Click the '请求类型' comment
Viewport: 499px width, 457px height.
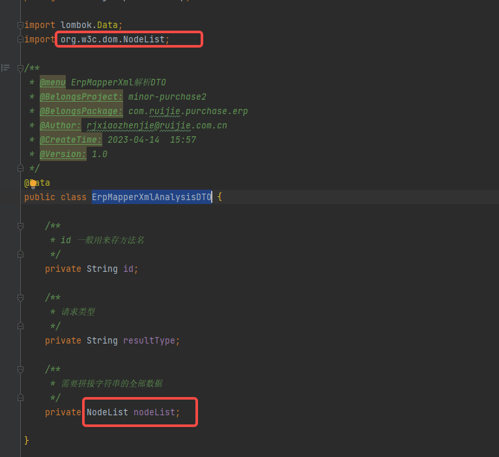[x=78, y=312]
